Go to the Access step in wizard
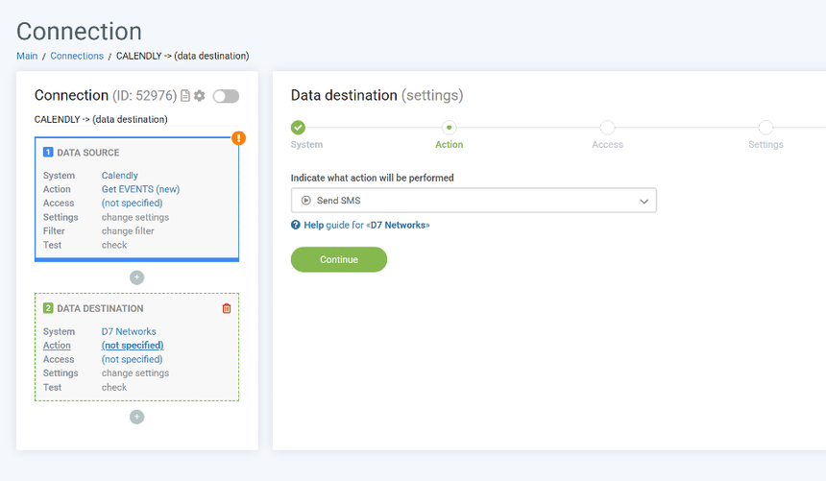Image resolution: width=826 pixels, height=481 pixels. pos(607,128)
